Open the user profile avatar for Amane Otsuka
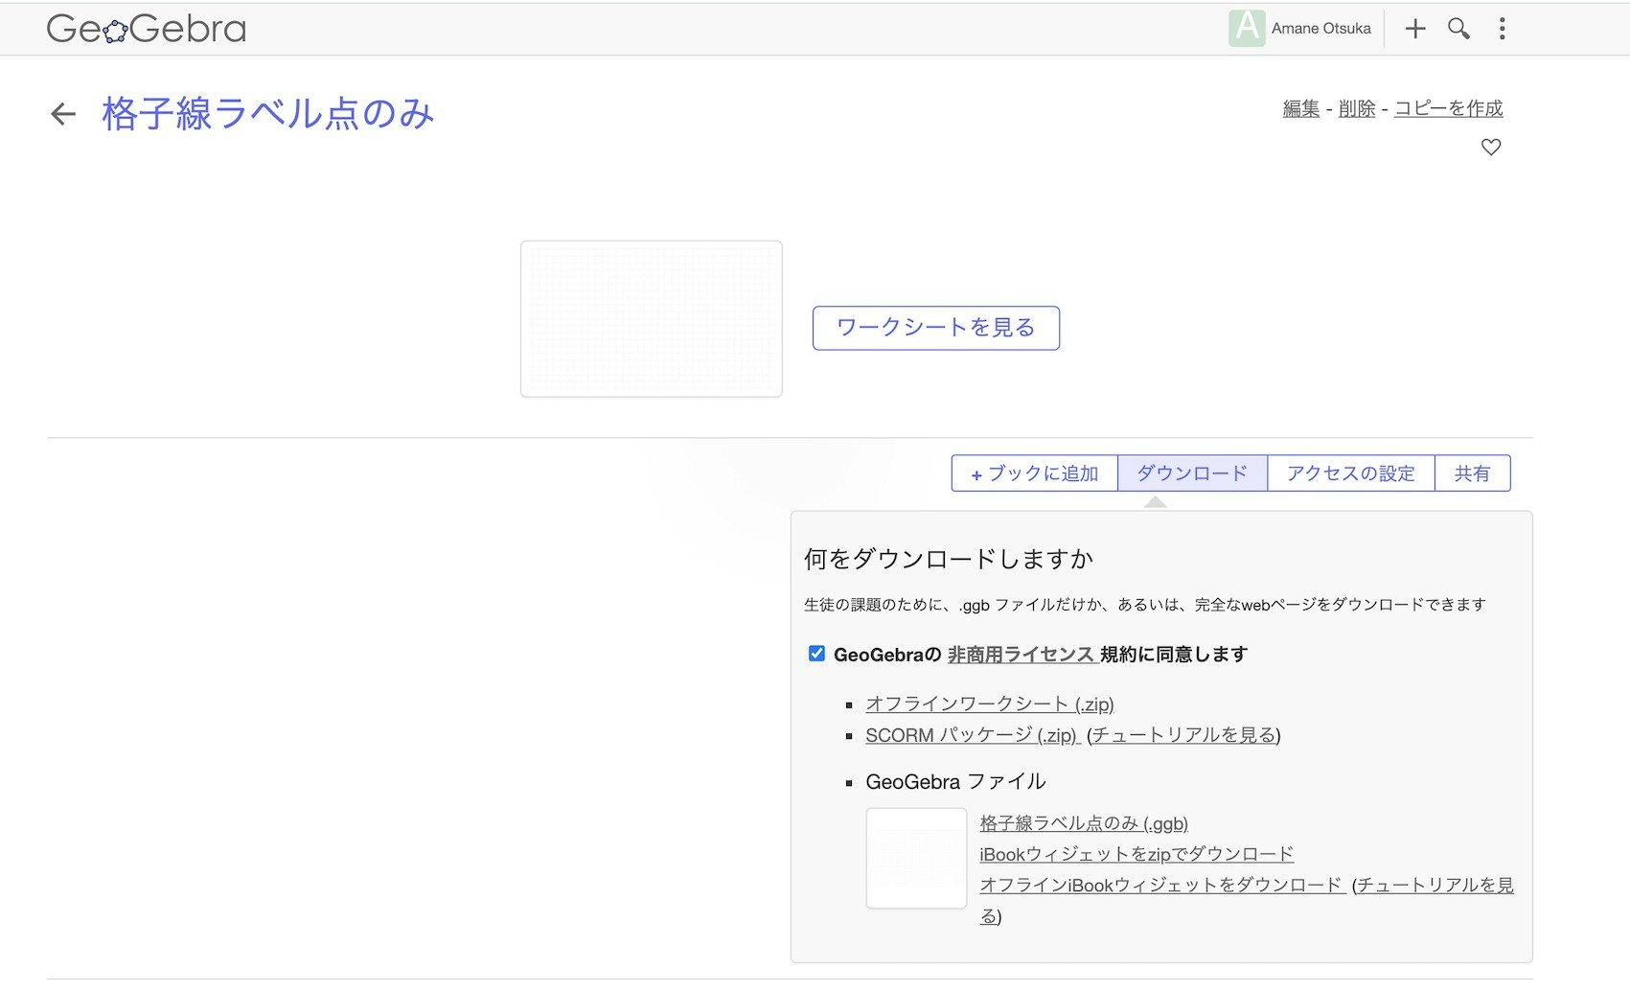The width and height of the screenshot is (1630, 992). 1246,28
